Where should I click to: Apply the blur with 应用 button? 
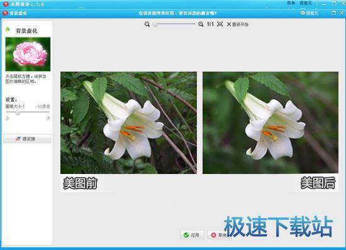point(192,235)
